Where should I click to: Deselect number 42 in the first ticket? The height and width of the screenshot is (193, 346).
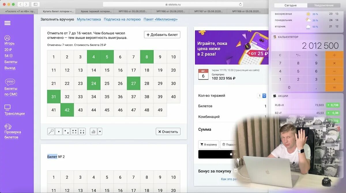67,110
